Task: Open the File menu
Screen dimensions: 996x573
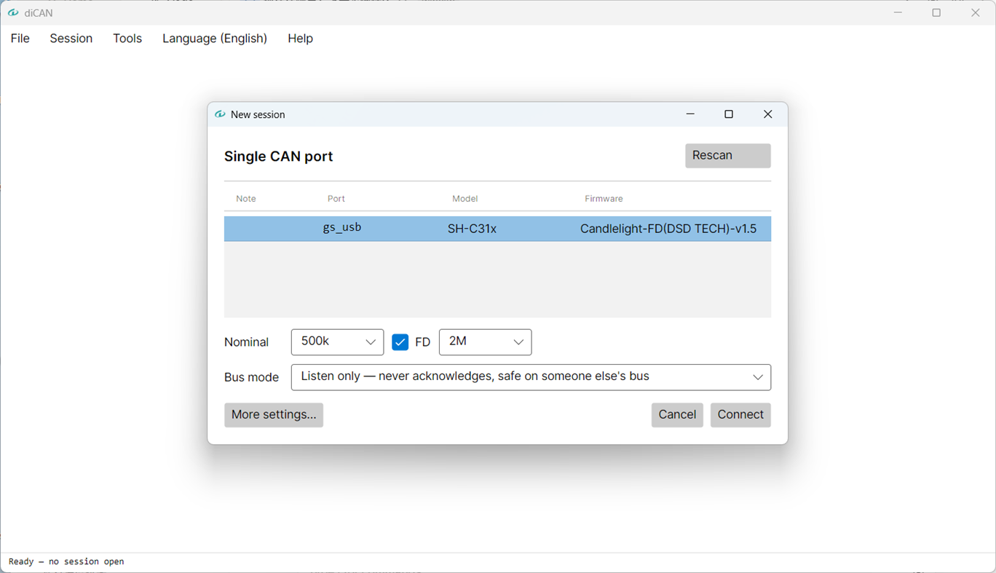Action: point(20,39)
